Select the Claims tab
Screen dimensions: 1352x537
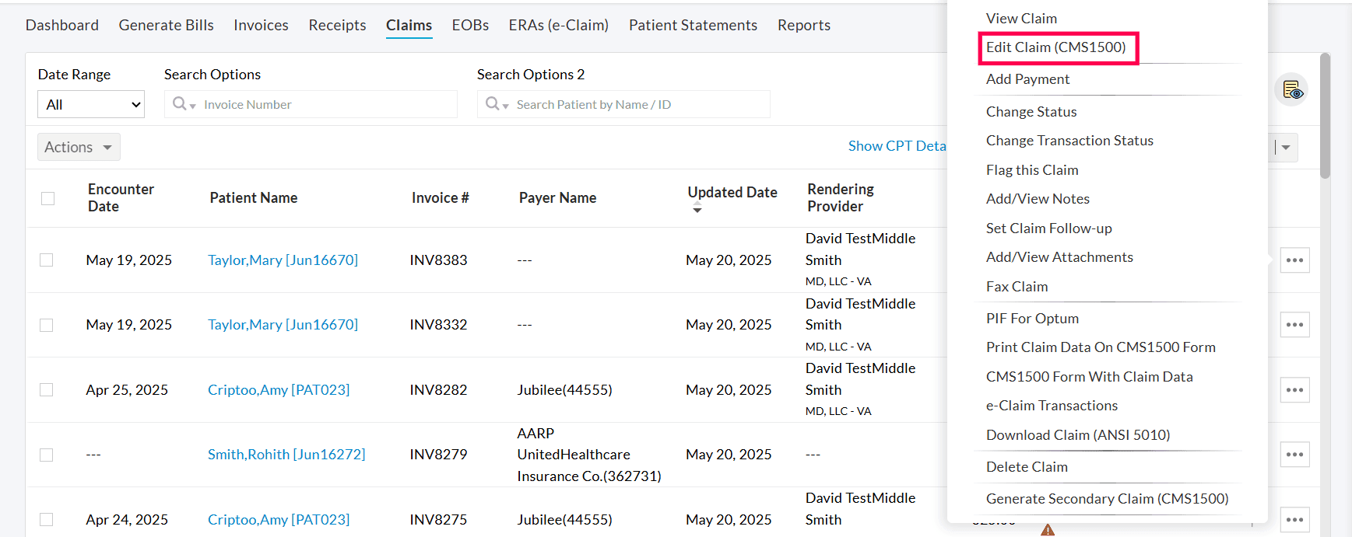pyautogui.click(x=409, y=25)
